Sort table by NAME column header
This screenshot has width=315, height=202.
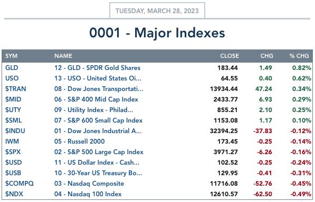63,56
